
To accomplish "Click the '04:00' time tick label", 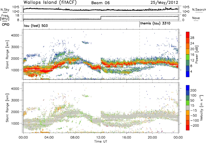I will pyautogui.click(x=49, y=138).
